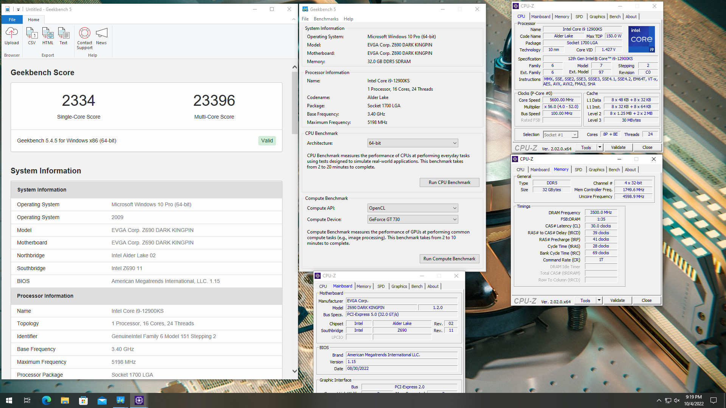Viewport: 726px width, 408px height.
Task: Select the Home ribbon tab
Action: coord(34,20)
